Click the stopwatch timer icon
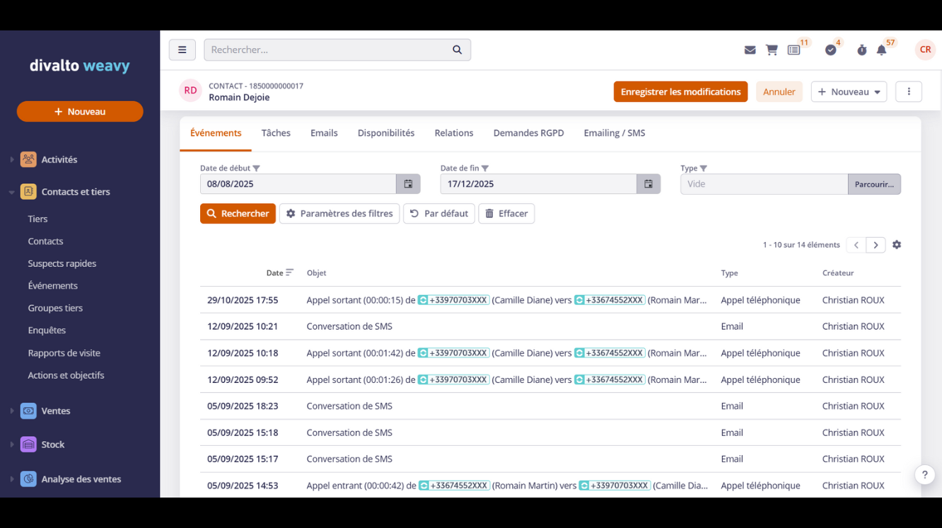The image size is (942, 528). tap(861, 50)
